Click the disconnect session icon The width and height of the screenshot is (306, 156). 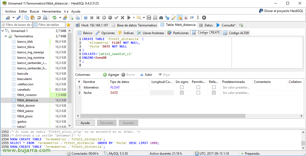tap(18, 18)
